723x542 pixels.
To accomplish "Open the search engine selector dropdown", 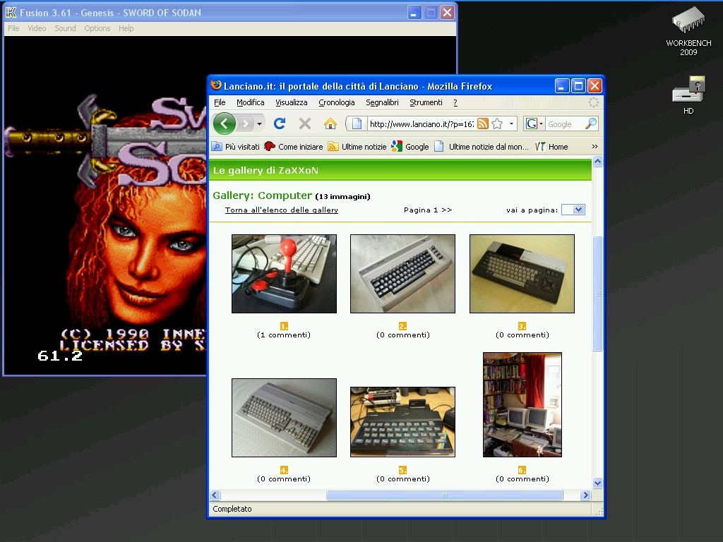I will pyautogui.click(x=535, y=124).
